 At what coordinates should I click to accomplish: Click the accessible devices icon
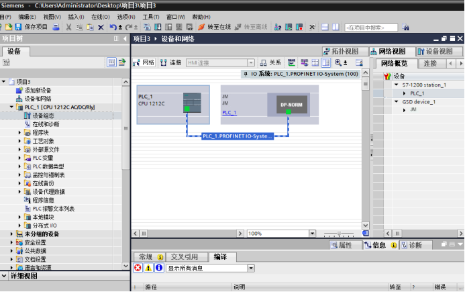(x=278, y=28)
